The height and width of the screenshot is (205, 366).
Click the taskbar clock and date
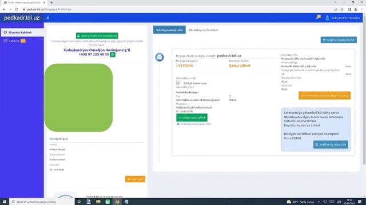(349, 202)
